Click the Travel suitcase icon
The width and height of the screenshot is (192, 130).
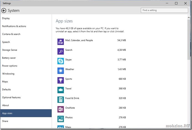click(61, 90)
